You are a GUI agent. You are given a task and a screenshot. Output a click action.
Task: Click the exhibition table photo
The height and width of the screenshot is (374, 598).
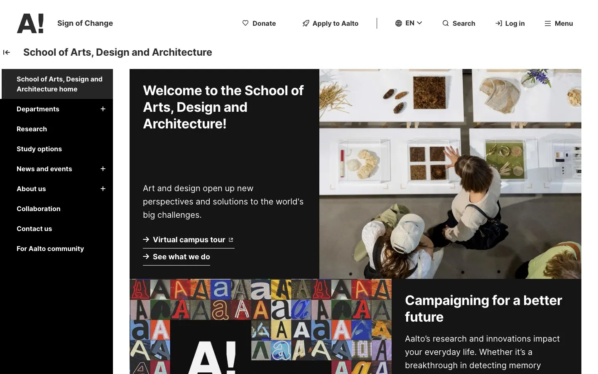click(x=450, y=174)
